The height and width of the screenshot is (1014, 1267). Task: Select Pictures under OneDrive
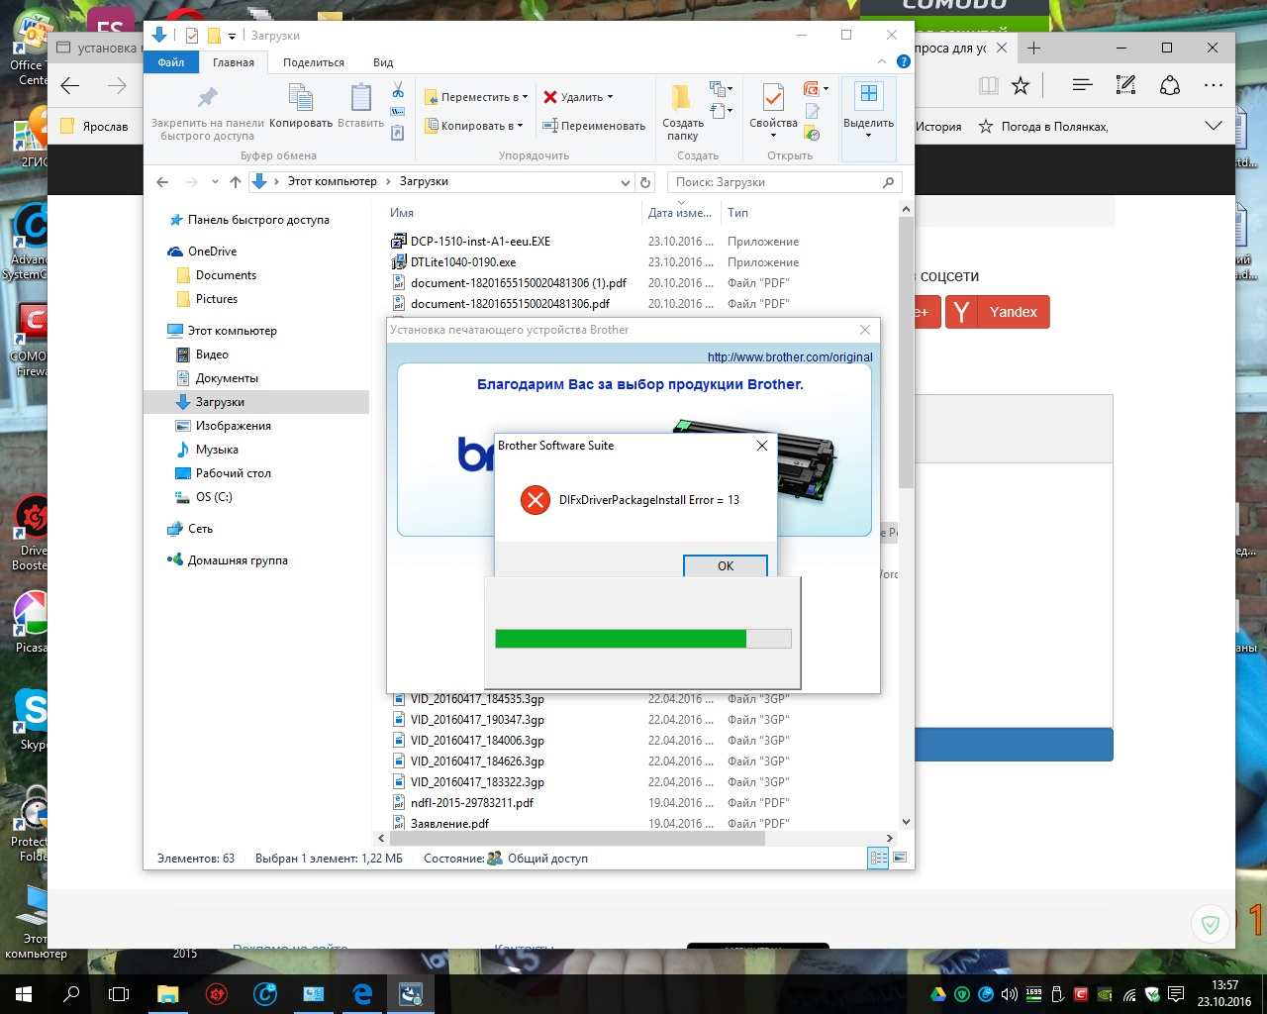click(x=217, y=299)
